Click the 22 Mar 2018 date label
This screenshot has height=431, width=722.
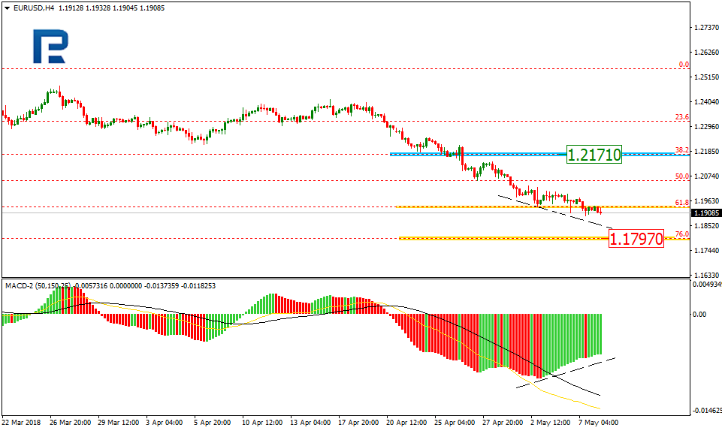[23, 422]
